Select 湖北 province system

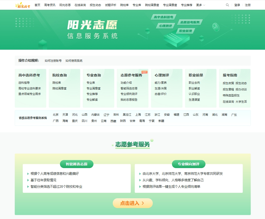(215, 115)
